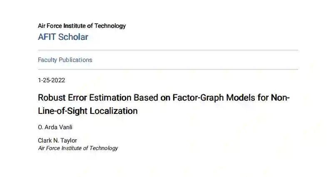This screenshot has height=177, width=336.
Task: Click the divider line below Faculty Publications
Action: (x=168, y=69)
